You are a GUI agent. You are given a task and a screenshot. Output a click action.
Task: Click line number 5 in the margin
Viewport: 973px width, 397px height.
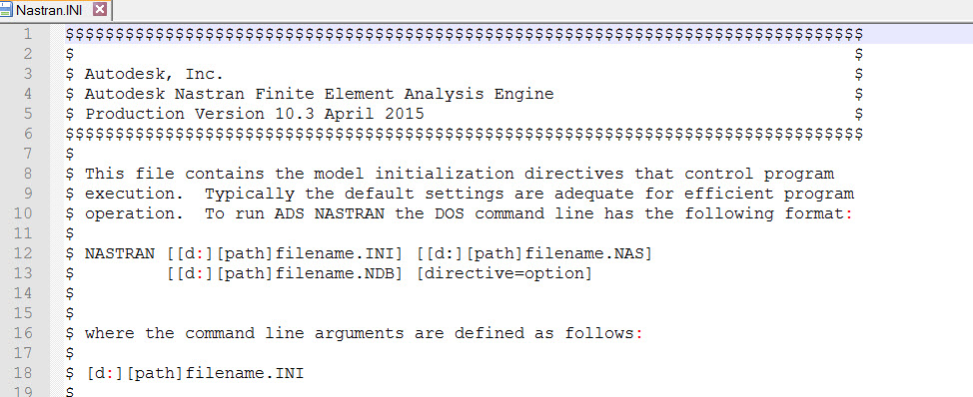[27, 114]
